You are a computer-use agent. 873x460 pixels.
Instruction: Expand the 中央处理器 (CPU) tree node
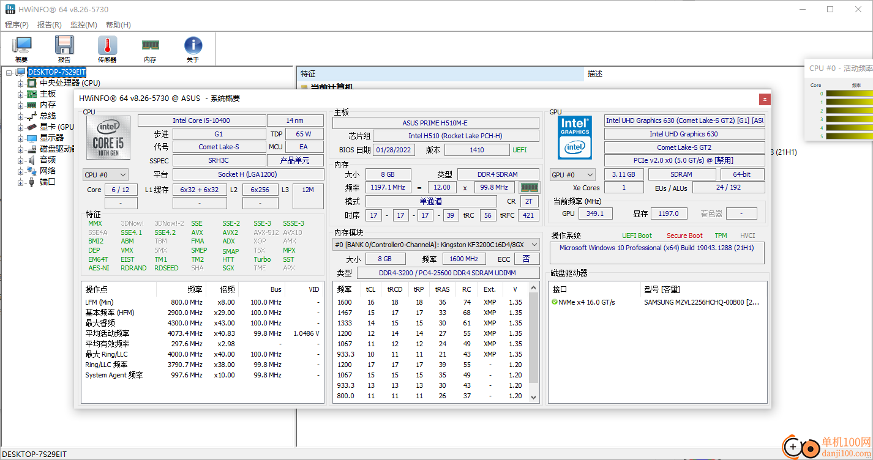20,83
